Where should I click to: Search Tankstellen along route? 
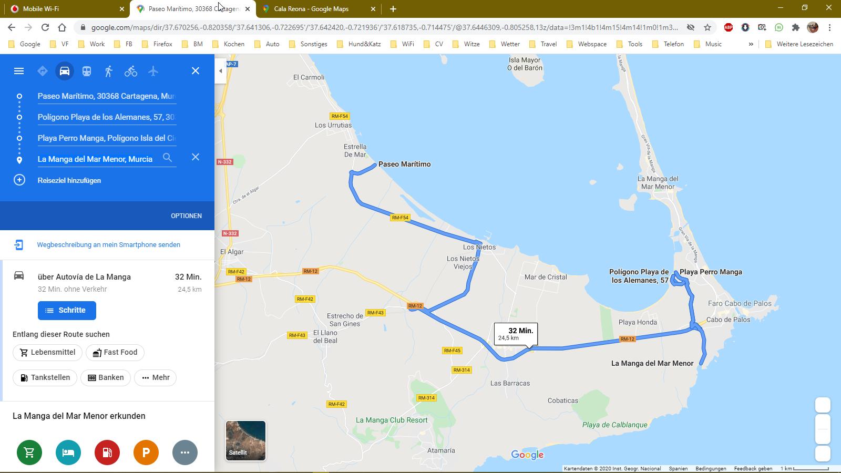(x=45, y=377)
